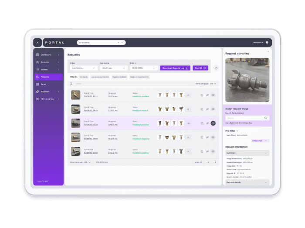
Task: Expand the Accounts chevron
Action: (59, 62)
